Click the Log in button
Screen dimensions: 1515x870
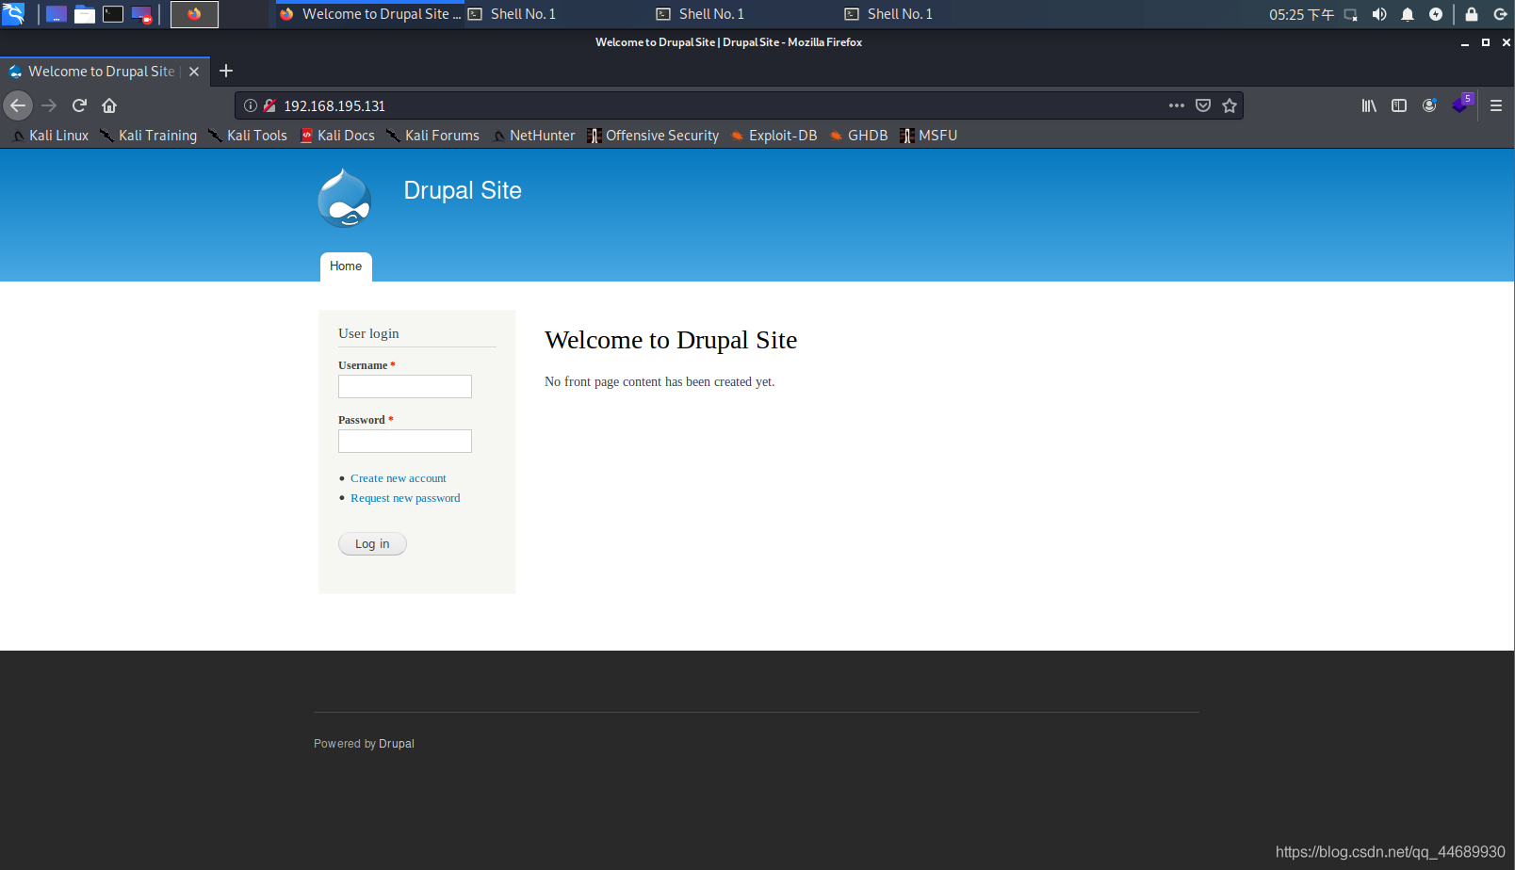(x=372, y=544)
